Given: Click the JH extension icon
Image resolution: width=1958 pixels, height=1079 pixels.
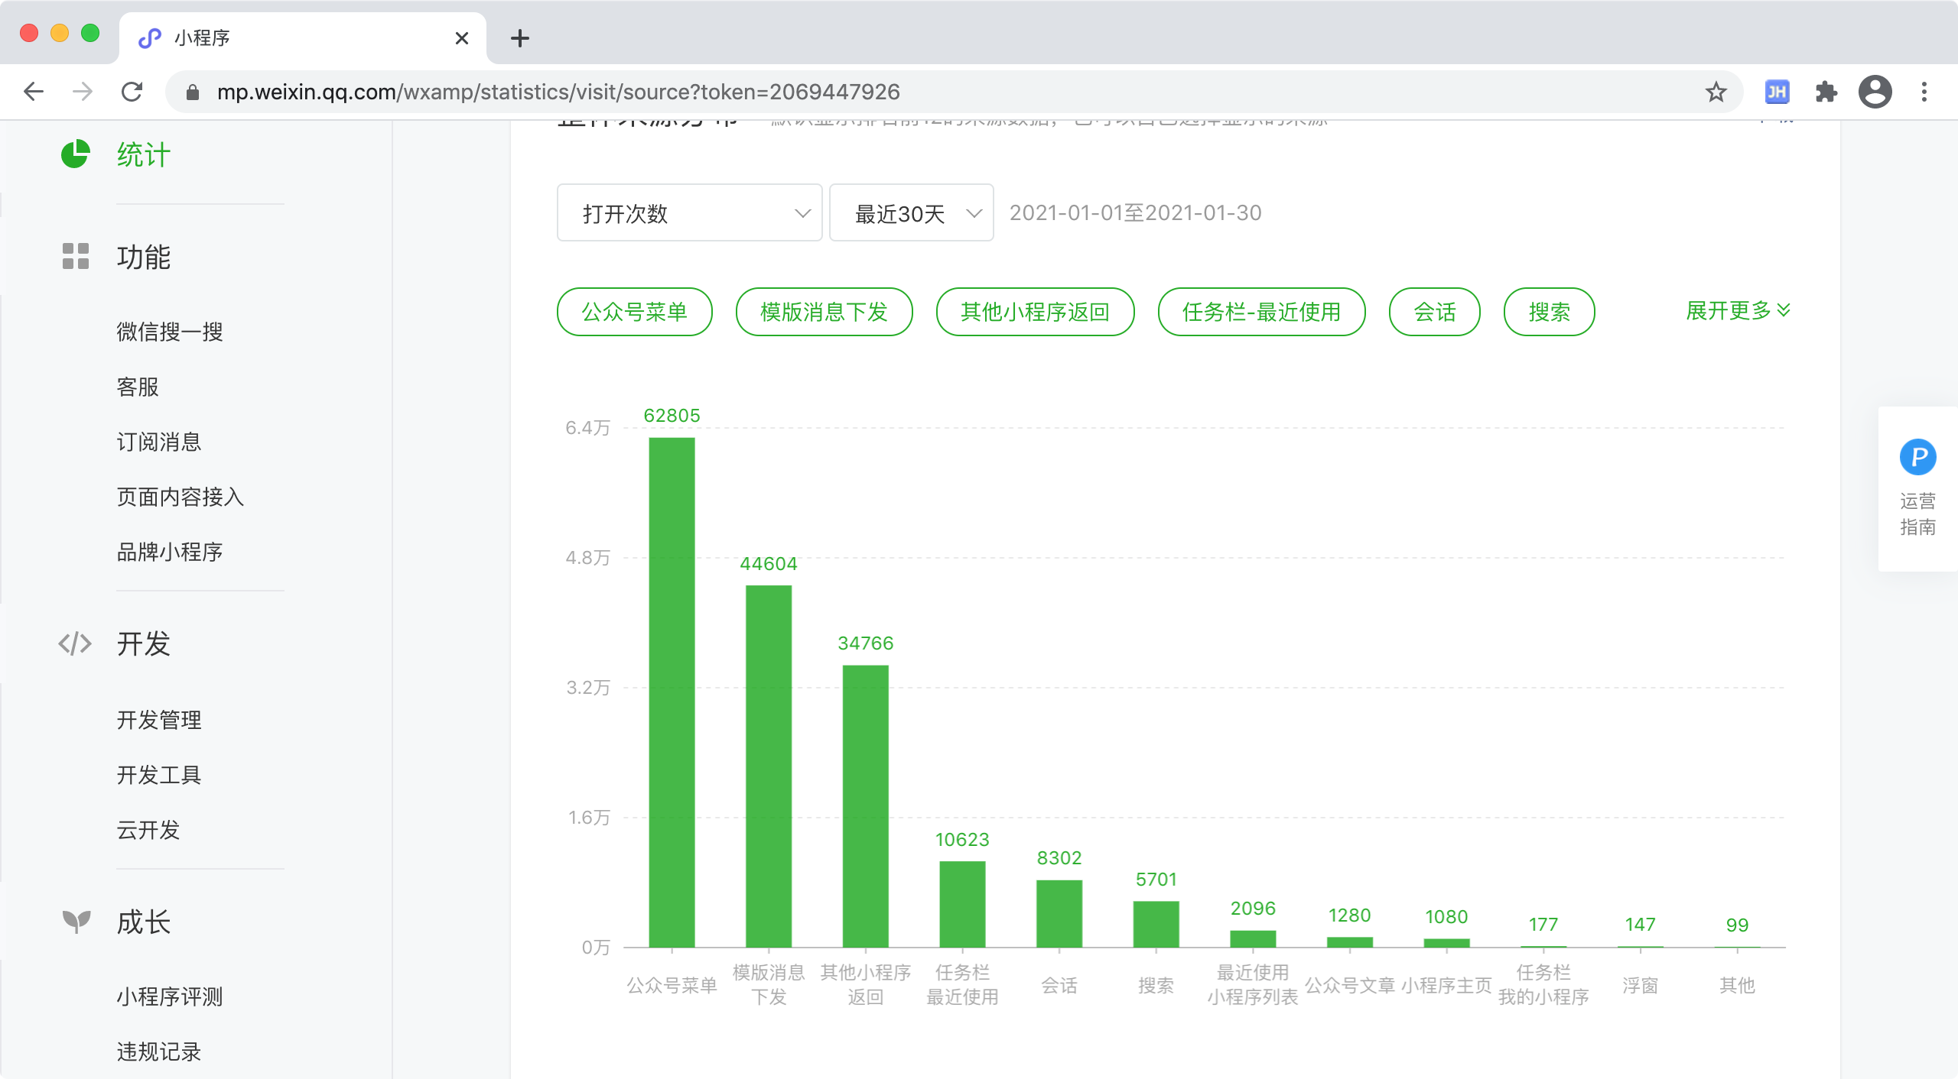Looking at the screenshot, I should click(x=1777, y=92).
